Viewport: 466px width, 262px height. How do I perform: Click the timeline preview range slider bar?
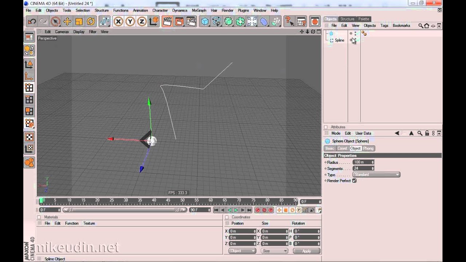click(125, 210)
